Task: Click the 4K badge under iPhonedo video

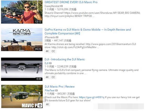Action: click(47, 51)
